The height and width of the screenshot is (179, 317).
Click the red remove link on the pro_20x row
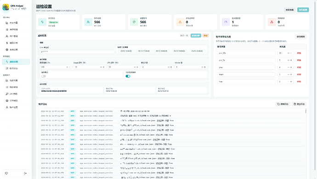point(299,53)
